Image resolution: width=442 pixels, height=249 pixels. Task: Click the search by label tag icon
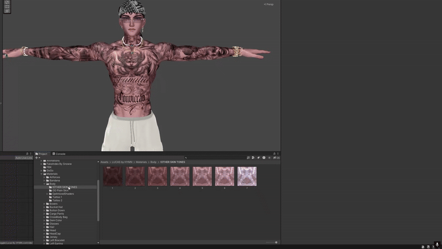point(259,158)
